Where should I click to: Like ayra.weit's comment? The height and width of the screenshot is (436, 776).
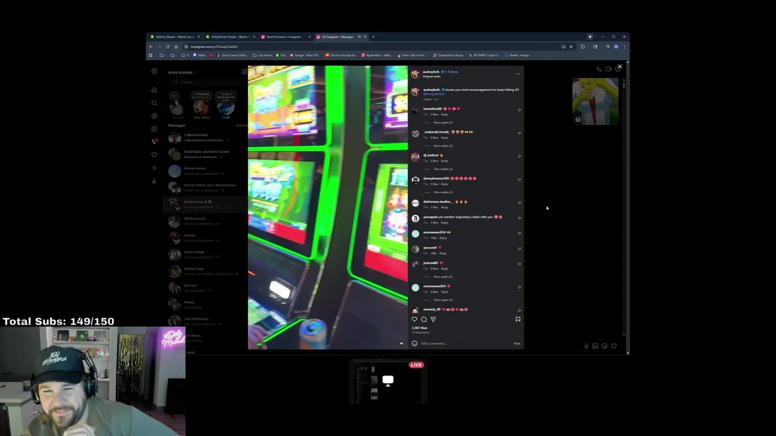519,249
